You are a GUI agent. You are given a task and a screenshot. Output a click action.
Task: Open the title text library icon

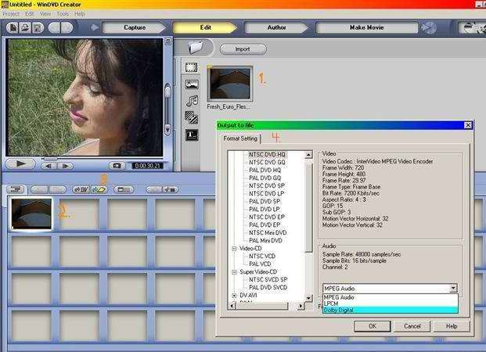192,135
